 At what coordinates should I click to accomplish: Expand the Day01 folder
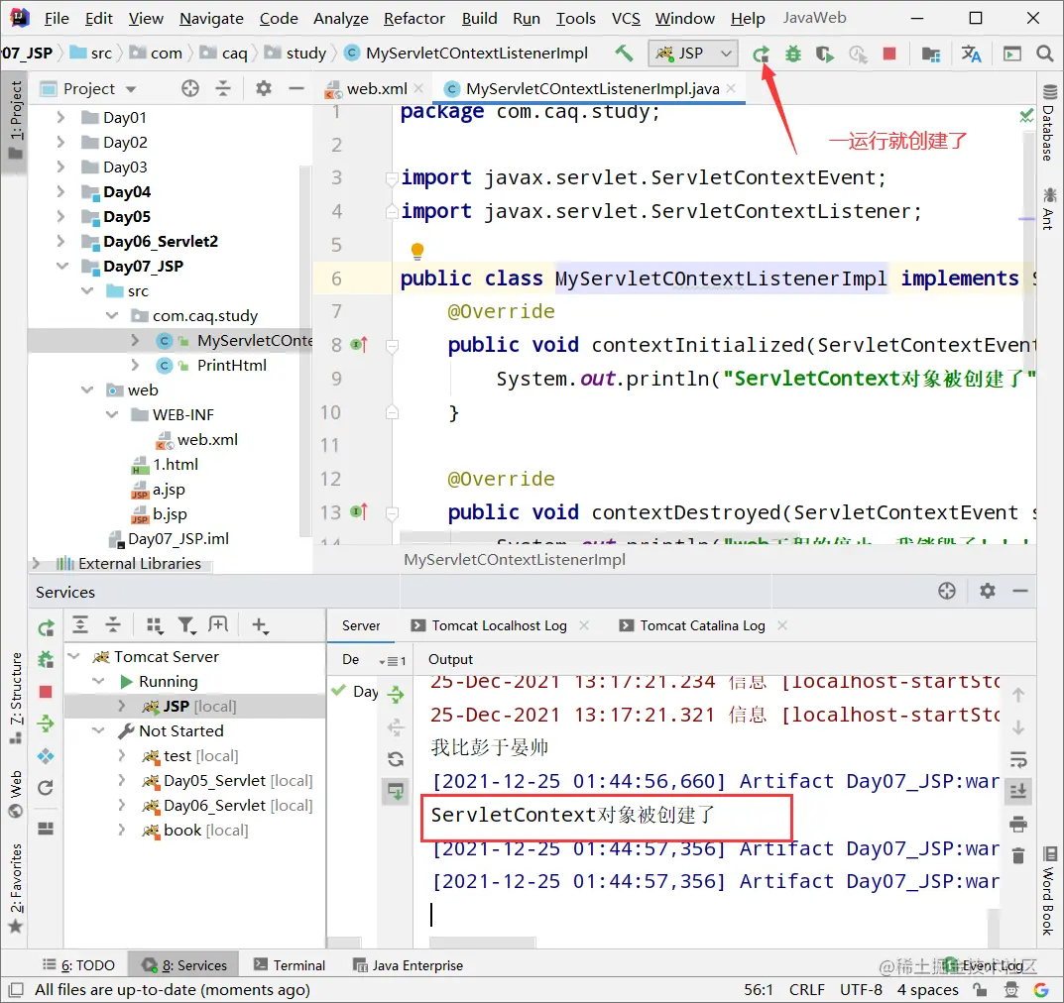(60, 117)
